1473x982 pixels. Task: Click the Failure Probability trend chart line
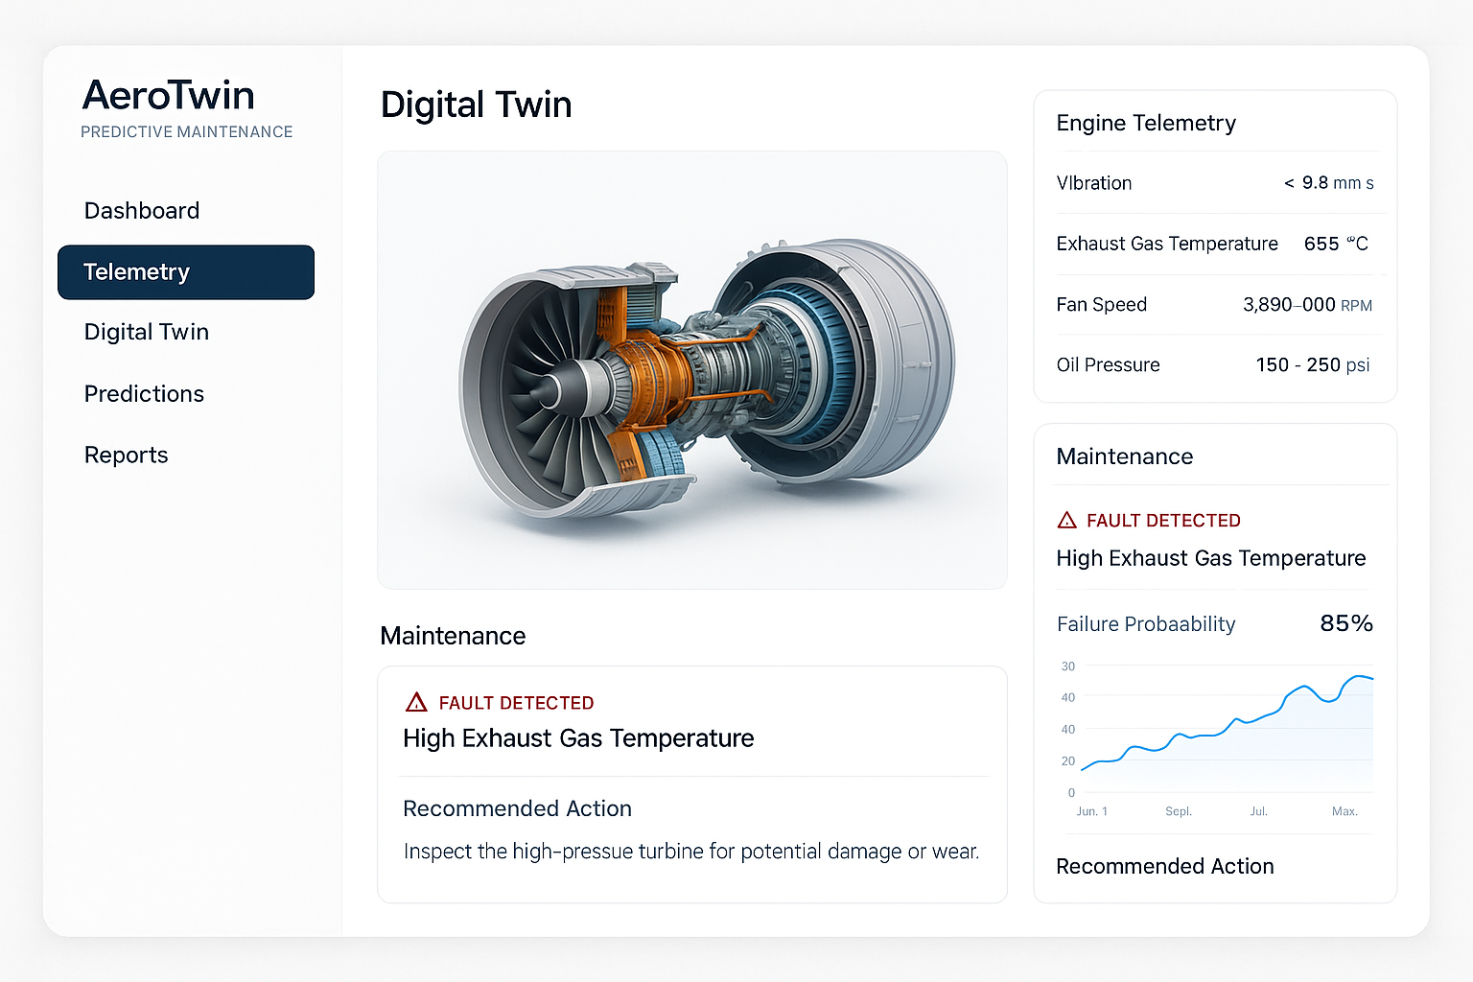click(1227, 724)
